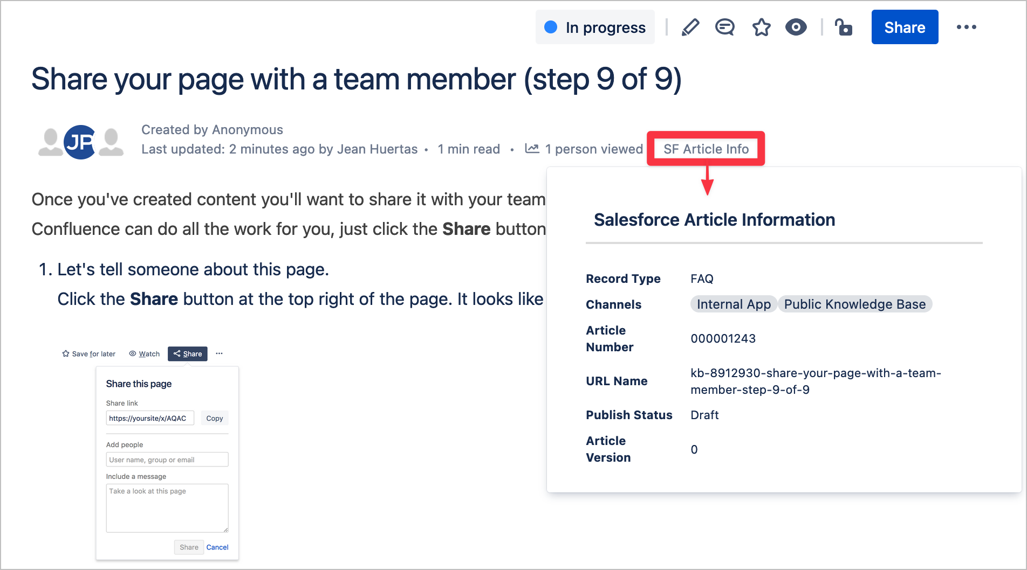This screenshot has width=1027, height=570.
Task: Open the page views analytics chart icon
Action: tap(532, 149)
